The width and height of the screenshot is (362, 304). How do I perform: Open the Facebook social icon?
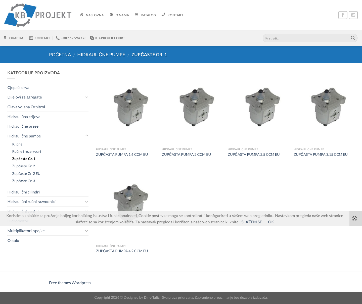pyautogui.click(x=343, y=15)
